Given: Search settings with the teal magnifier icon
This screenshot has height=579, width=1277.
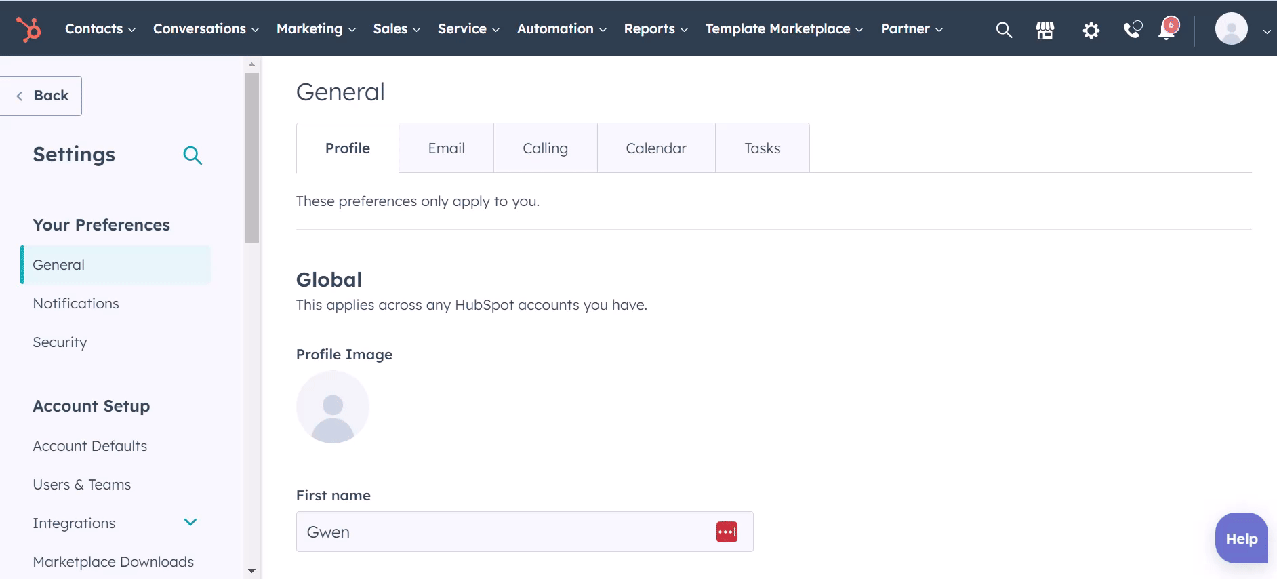Looking at the screenshot, I should (192, 155).
